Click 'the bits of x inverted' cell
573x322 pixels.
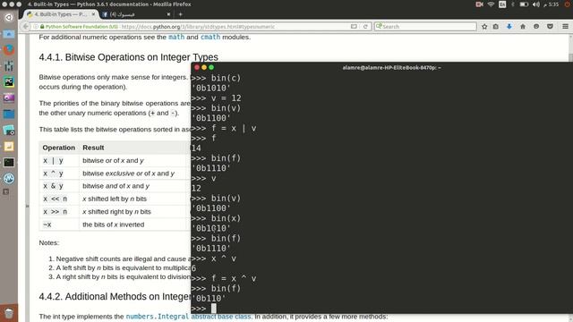click(114, 225)
